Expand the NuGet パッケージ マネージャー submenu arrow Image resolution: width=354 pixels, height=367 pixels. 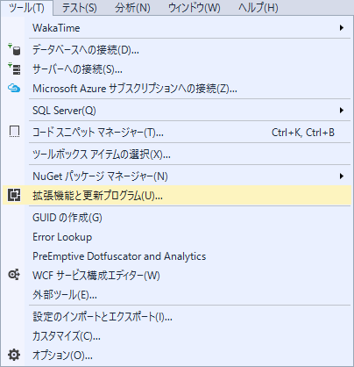tap(341, 176)
